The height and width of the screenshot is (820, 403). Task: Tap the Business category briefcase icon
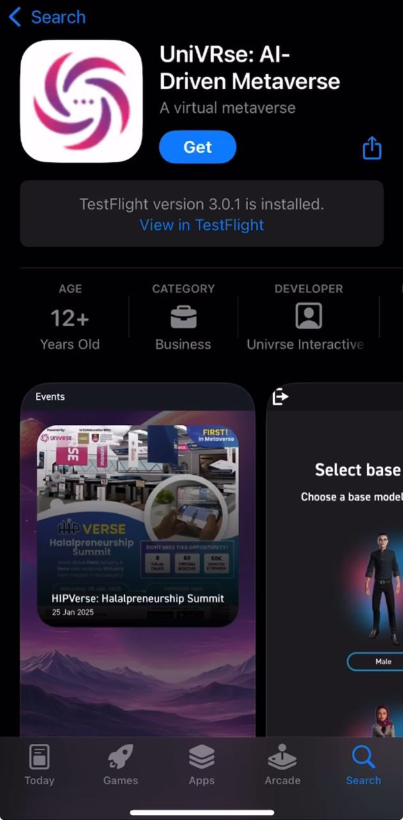tap(183, 316)
